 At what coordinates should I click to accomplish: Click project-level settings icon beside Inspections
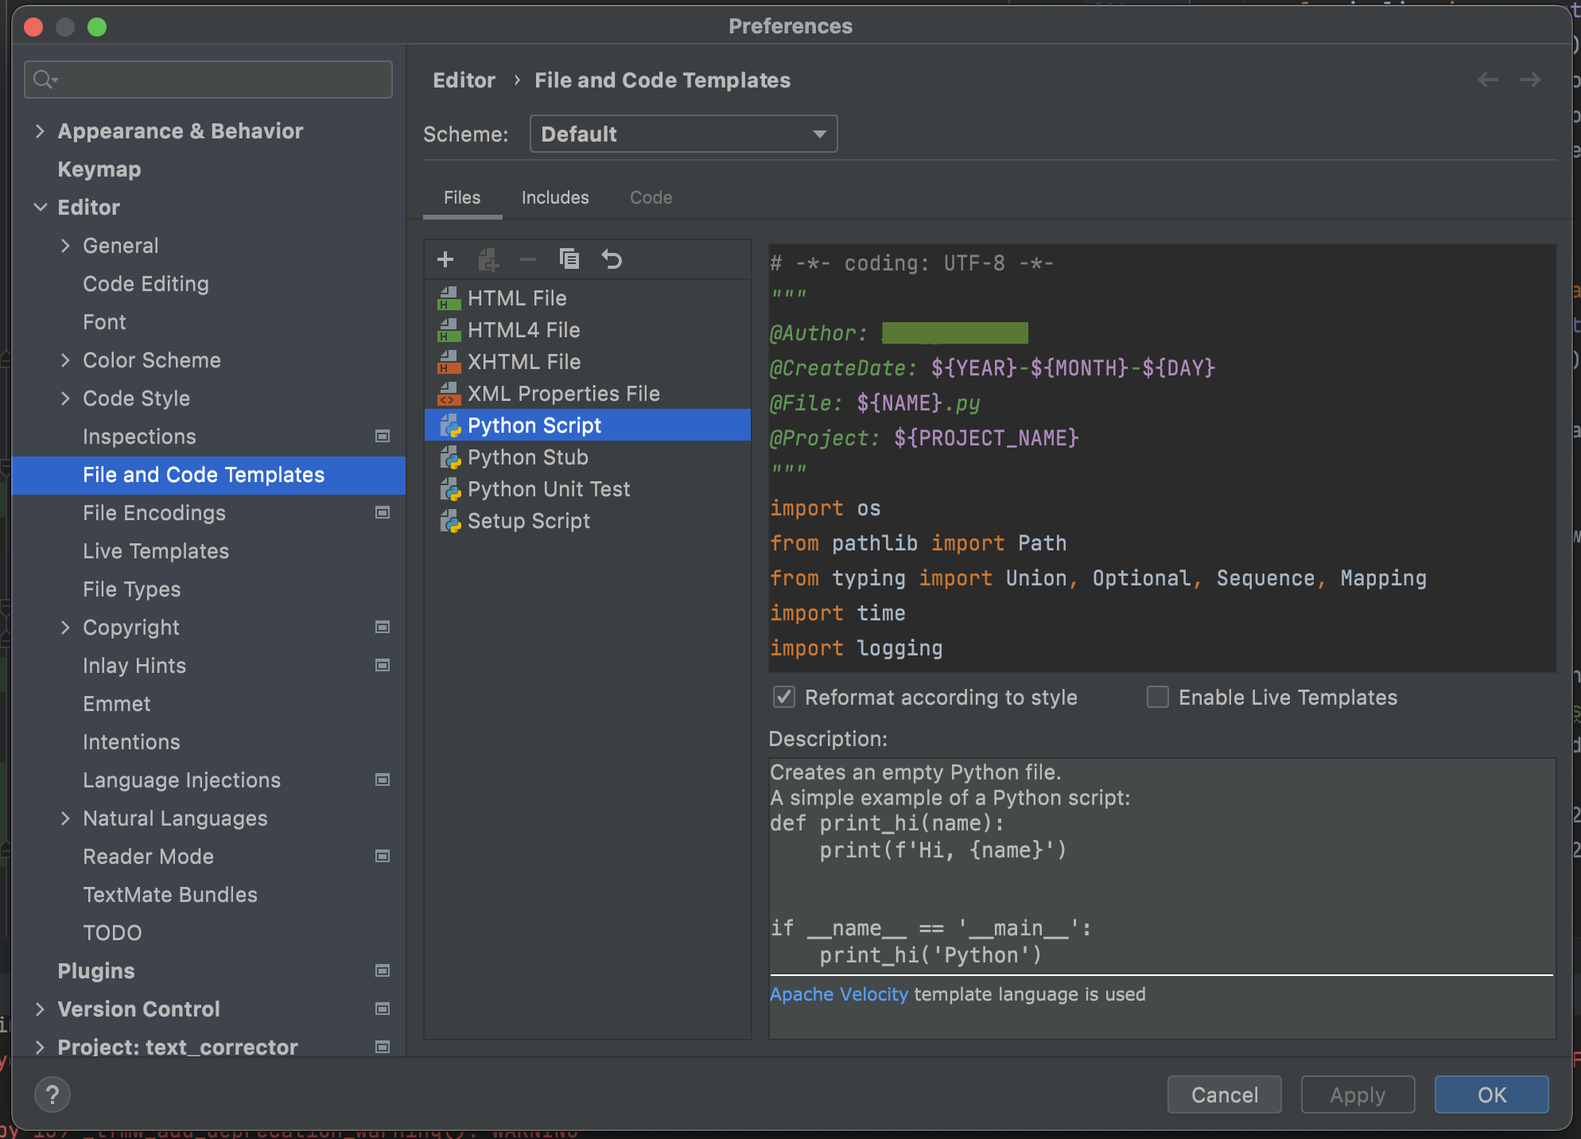(x=383, y=437)
